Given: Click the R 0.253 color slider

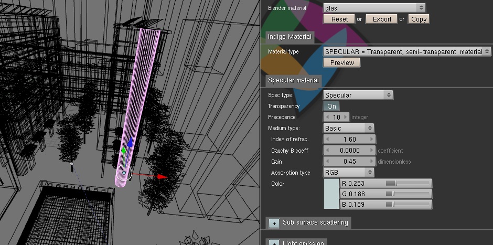Looking at the screenshot, I should click(x=386, y=184).
